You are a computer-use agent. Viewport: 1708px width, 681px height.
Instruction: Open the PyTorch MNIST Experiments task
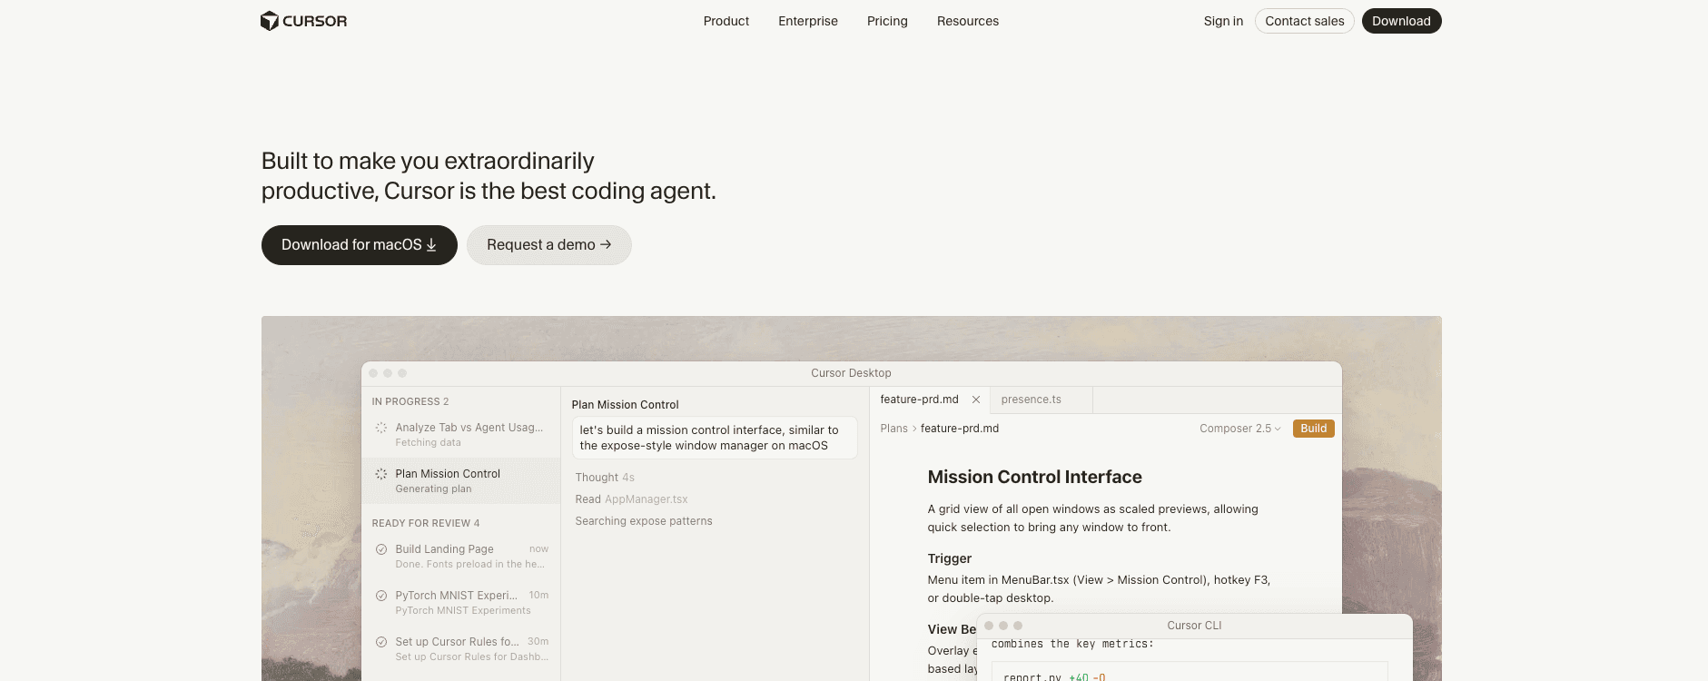pyautogui.click(x=461, y=602)
